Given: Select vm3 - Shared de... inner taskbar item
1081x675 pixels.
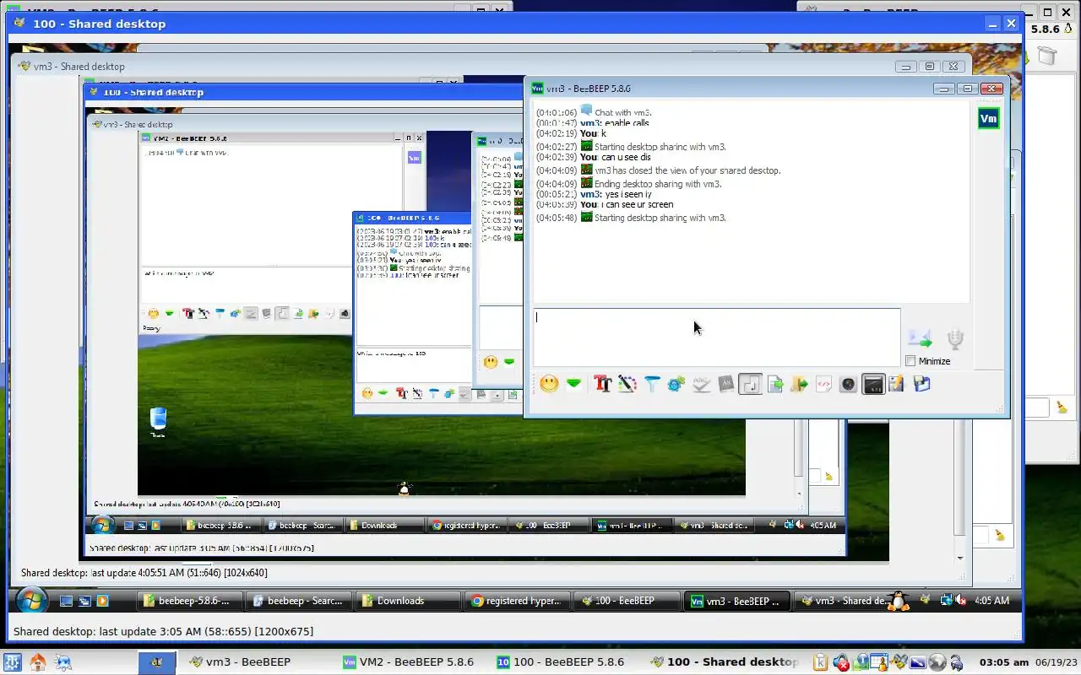Looking at the screenshot, I should (843, 601).
